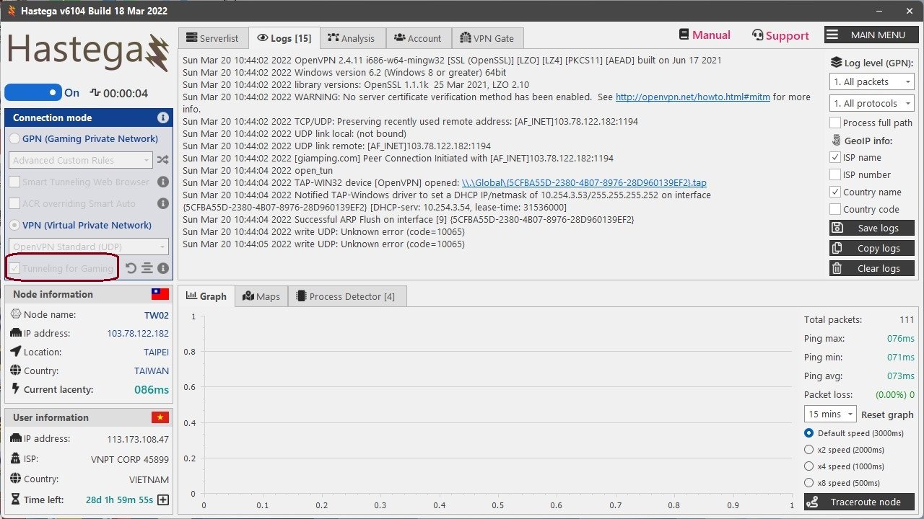924x519 pixels.
Task: Click the Hastega title bar app icon
Action: 11,11
